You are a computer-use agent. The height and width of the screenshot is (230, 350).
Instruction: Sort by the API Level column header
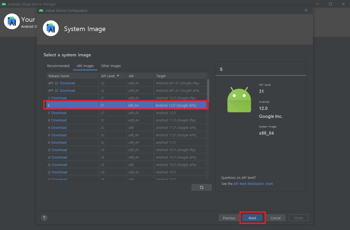point(113,76)
